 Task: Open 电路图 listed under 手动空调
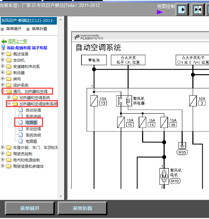(x=31, y=141)
